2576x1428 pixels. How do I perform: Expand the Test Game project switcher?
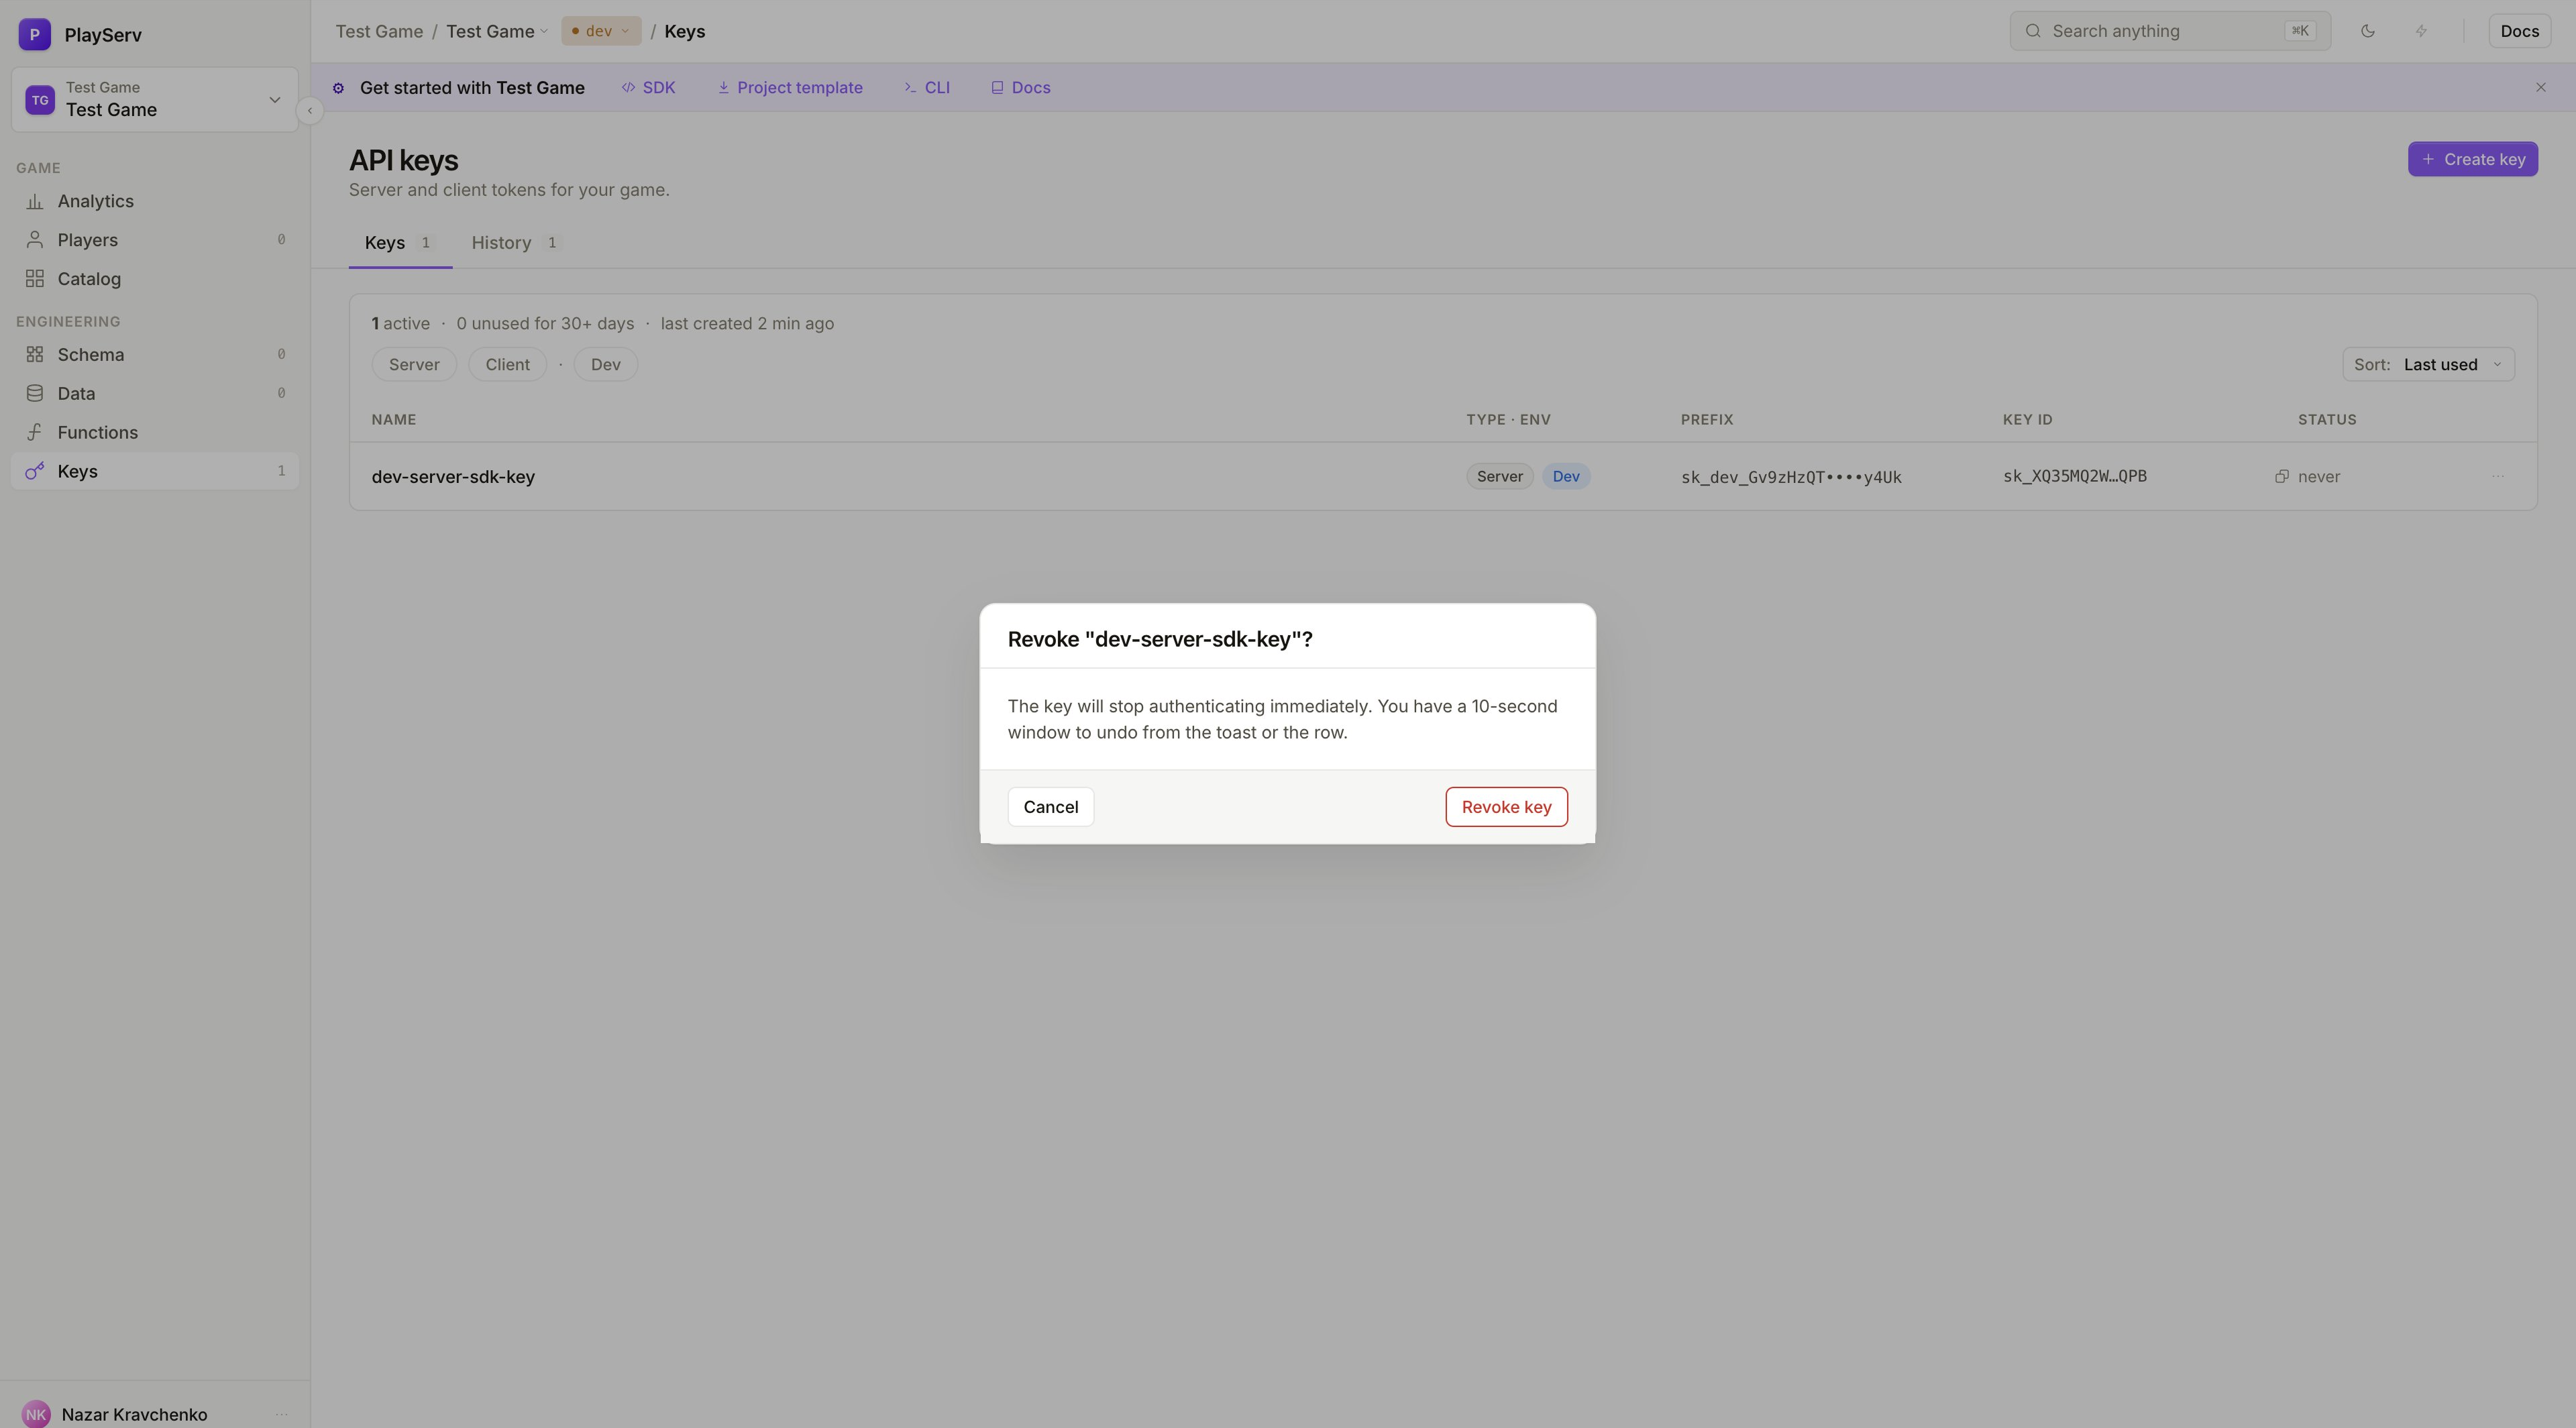(x=155, y=99)
